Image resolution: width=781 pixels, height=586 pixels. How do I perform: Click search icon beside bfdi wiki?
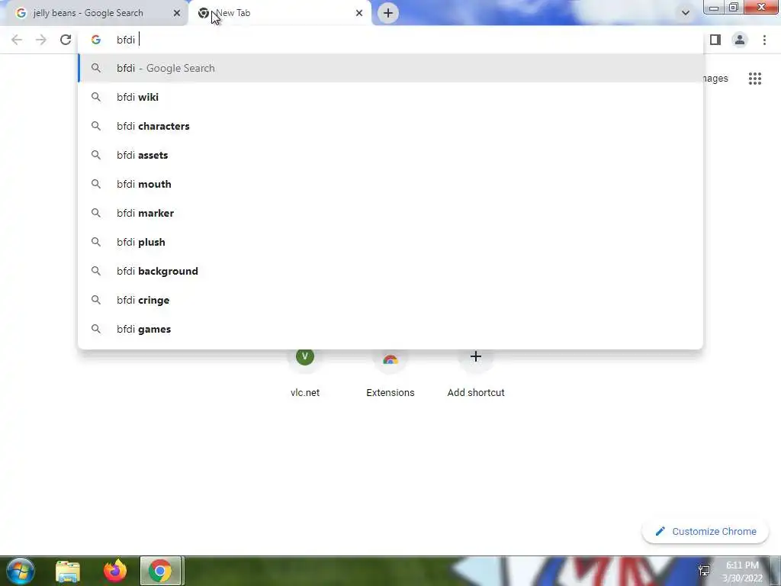(x=95, y=97)
